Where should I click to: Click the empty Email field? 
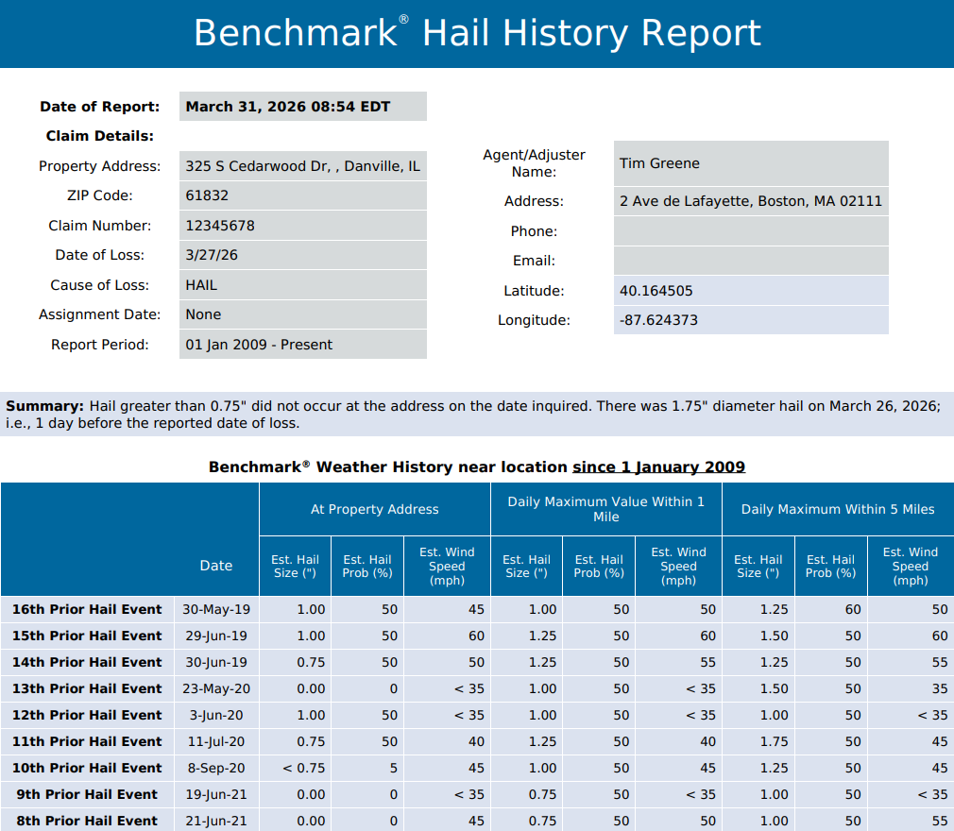750,260
